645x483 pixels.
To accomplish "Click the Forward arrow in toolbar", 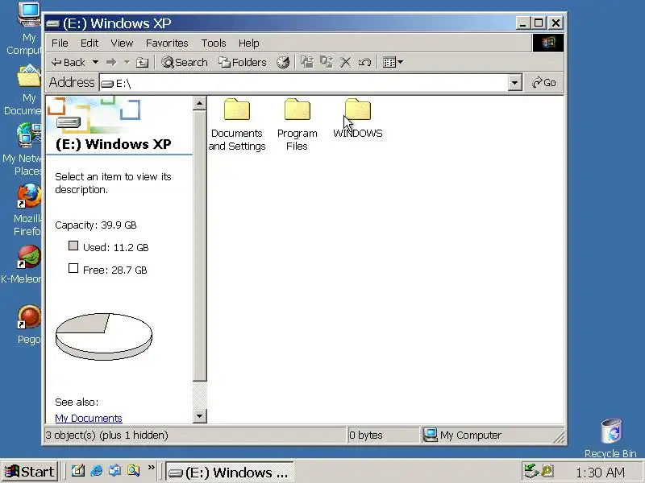I will click(111, 63).
